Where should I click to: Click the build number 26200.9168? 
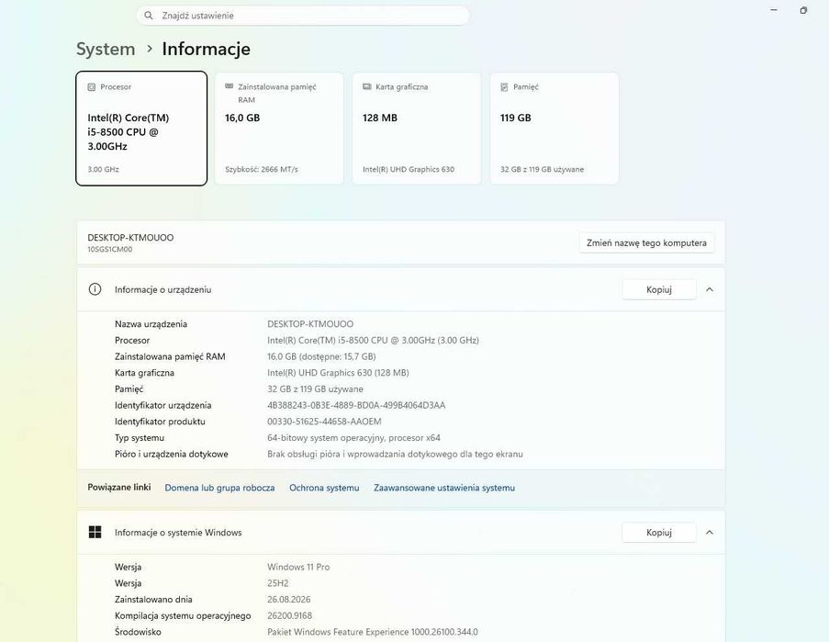point(289,615)
